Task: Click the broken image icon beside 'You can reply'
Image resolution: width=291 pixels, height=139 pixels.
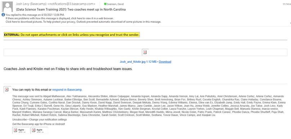Action: [7, 90]
